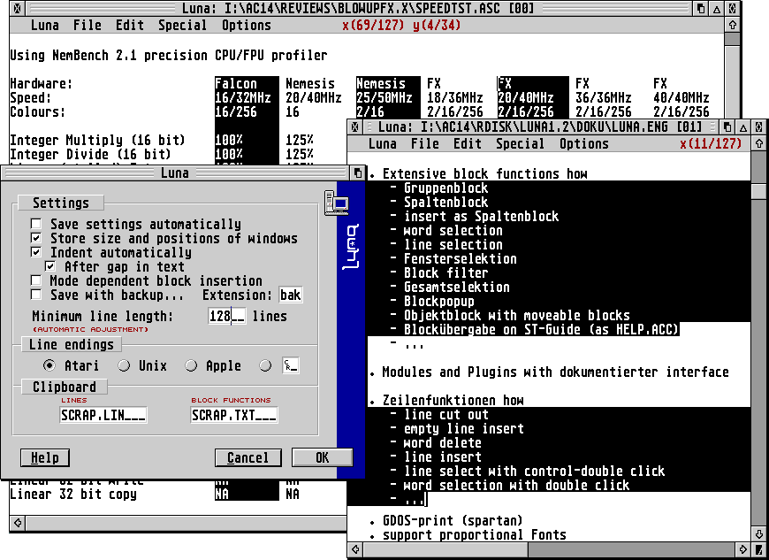Choose Apple line endings

[x=191, y=365]
